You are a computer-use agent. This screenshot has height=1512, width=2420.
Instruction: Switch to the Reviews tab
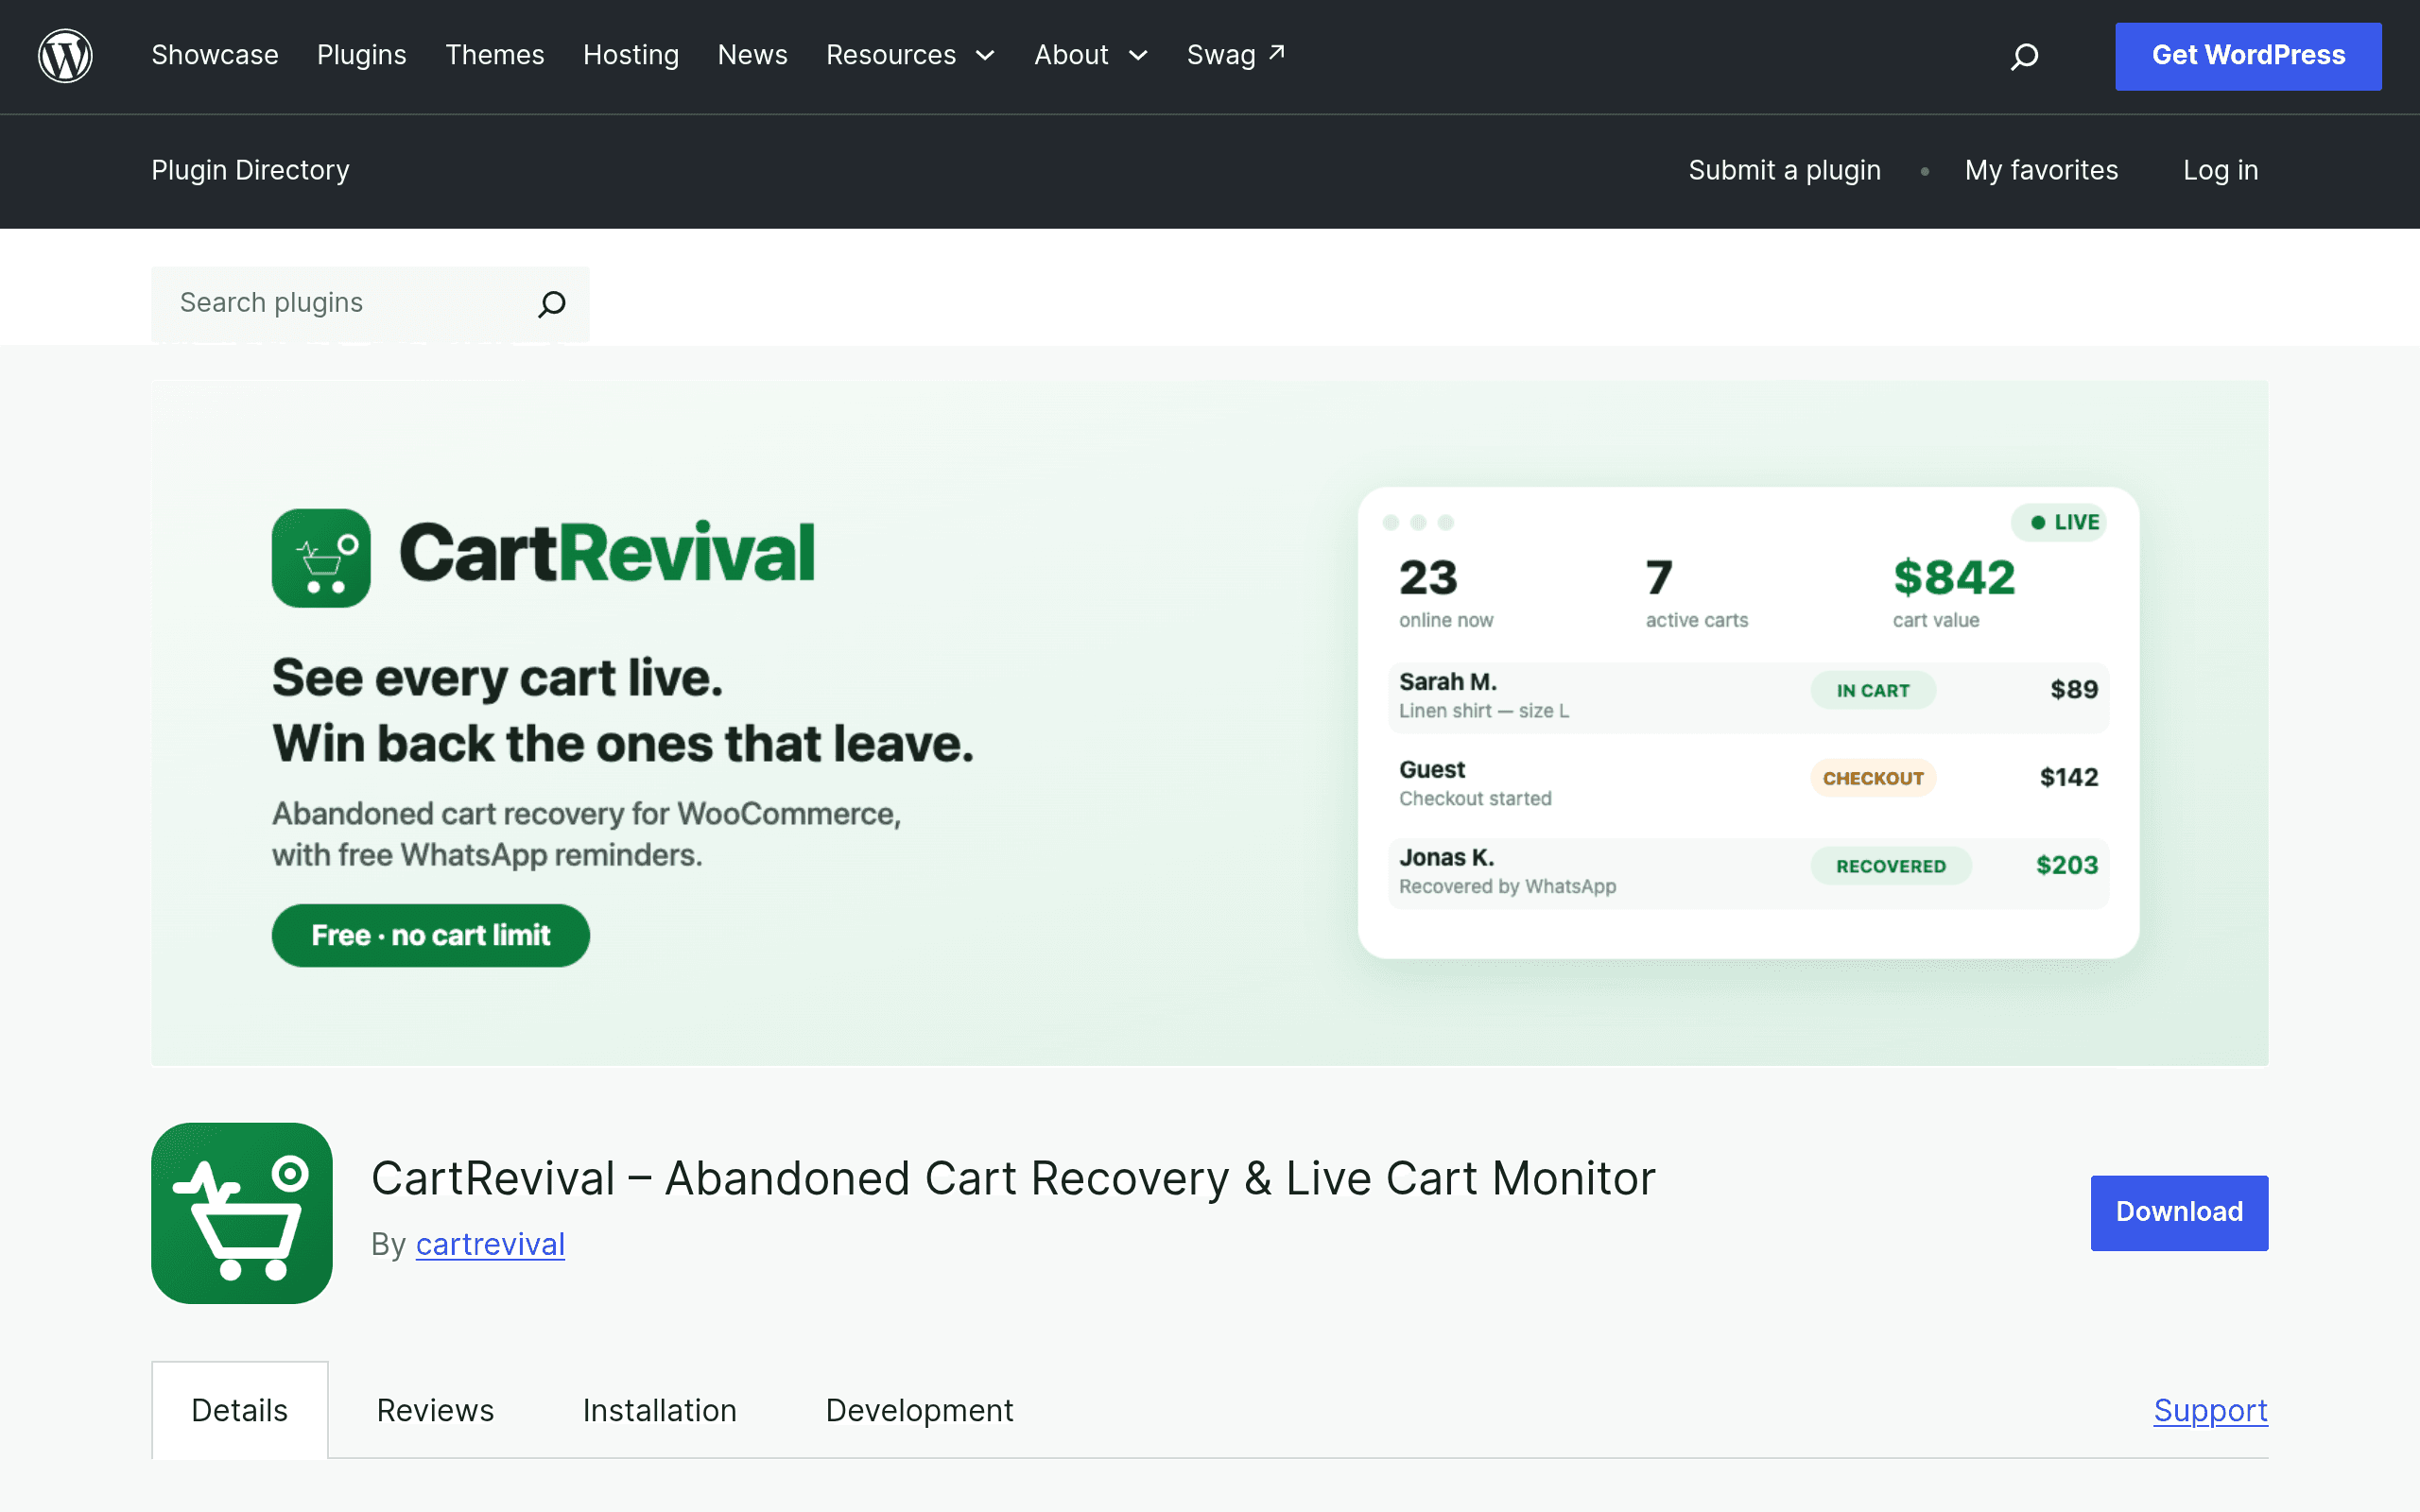pos(435,1410)
